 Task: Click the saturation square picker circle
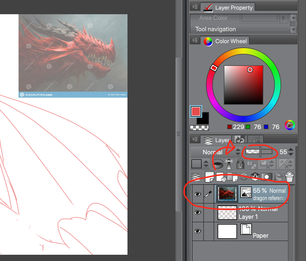[x=250, y=70]
